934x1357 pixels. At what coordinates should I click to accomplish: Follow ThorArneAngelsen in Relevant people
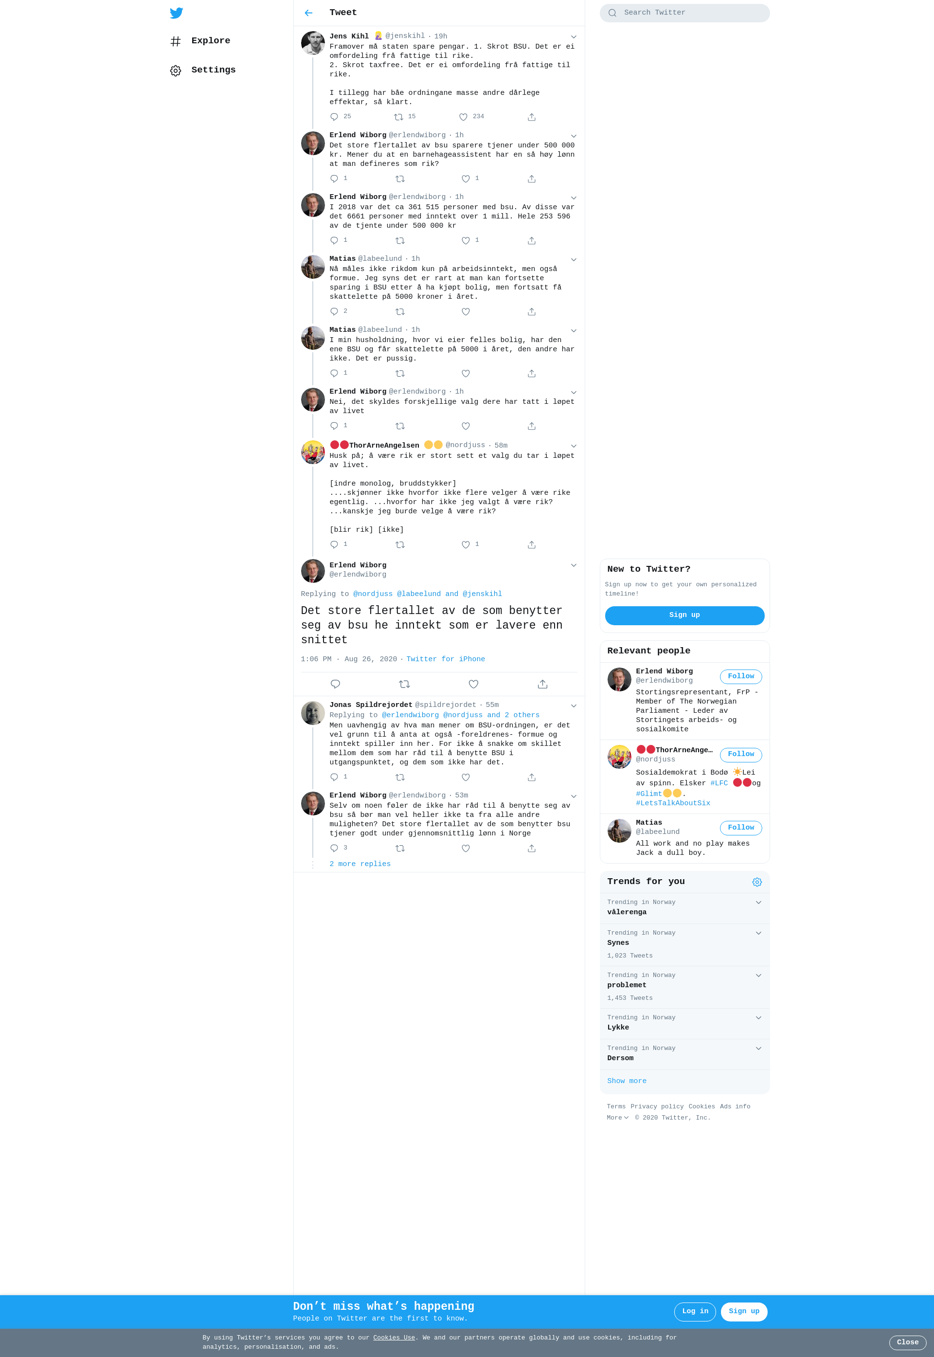(x=740, y=754)
